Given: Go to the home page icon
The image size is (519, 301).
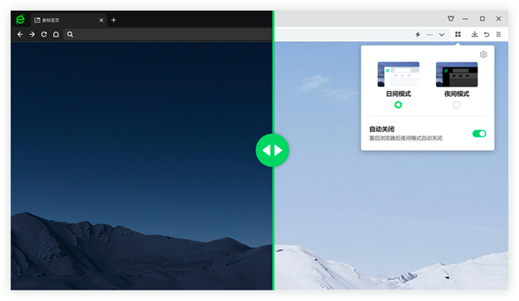Looking at the screenshot, I should (56, 34).
